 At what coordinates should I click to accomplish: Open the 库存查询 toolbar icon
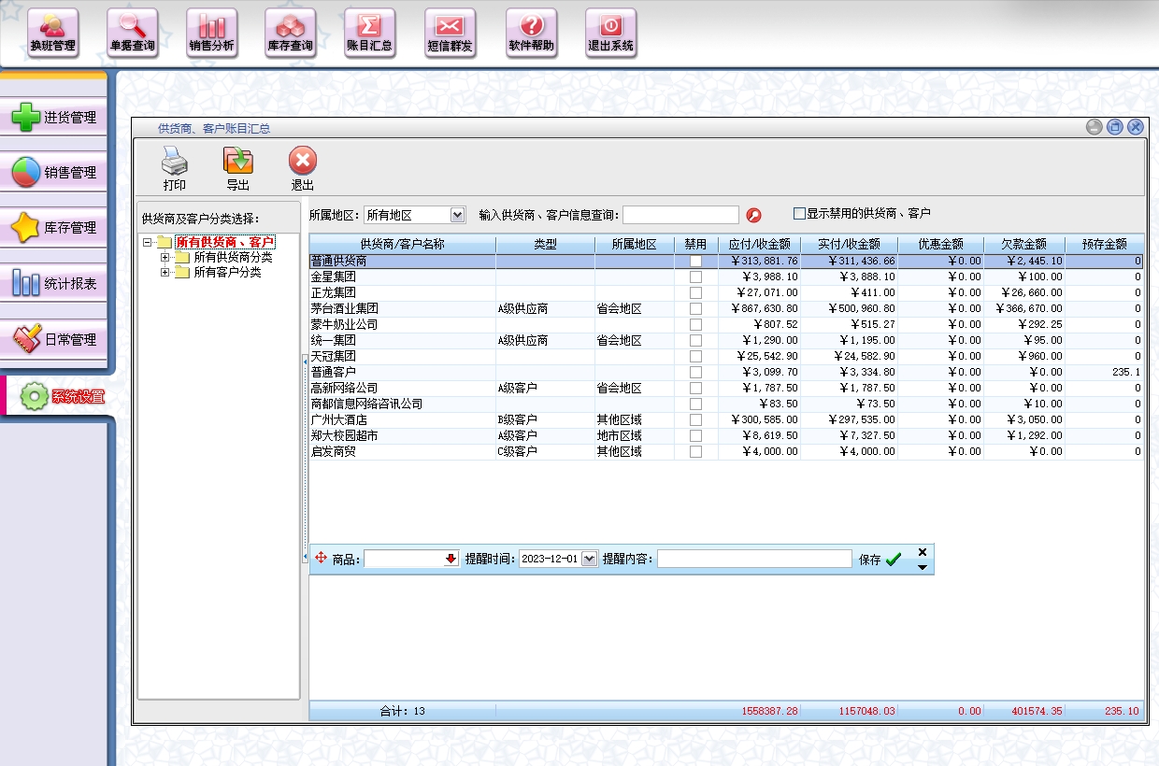290,33
